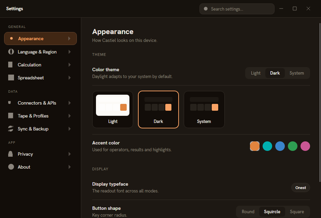Image resolution: width=321 pixels, height=218 pixels.
Task: Choose Square button shape
Action: (297, 212)
